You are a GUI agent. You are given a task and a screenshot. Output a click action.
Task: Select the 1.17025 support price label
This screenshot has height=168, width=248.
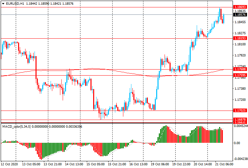pyautogui.click(x=240, y=111)
